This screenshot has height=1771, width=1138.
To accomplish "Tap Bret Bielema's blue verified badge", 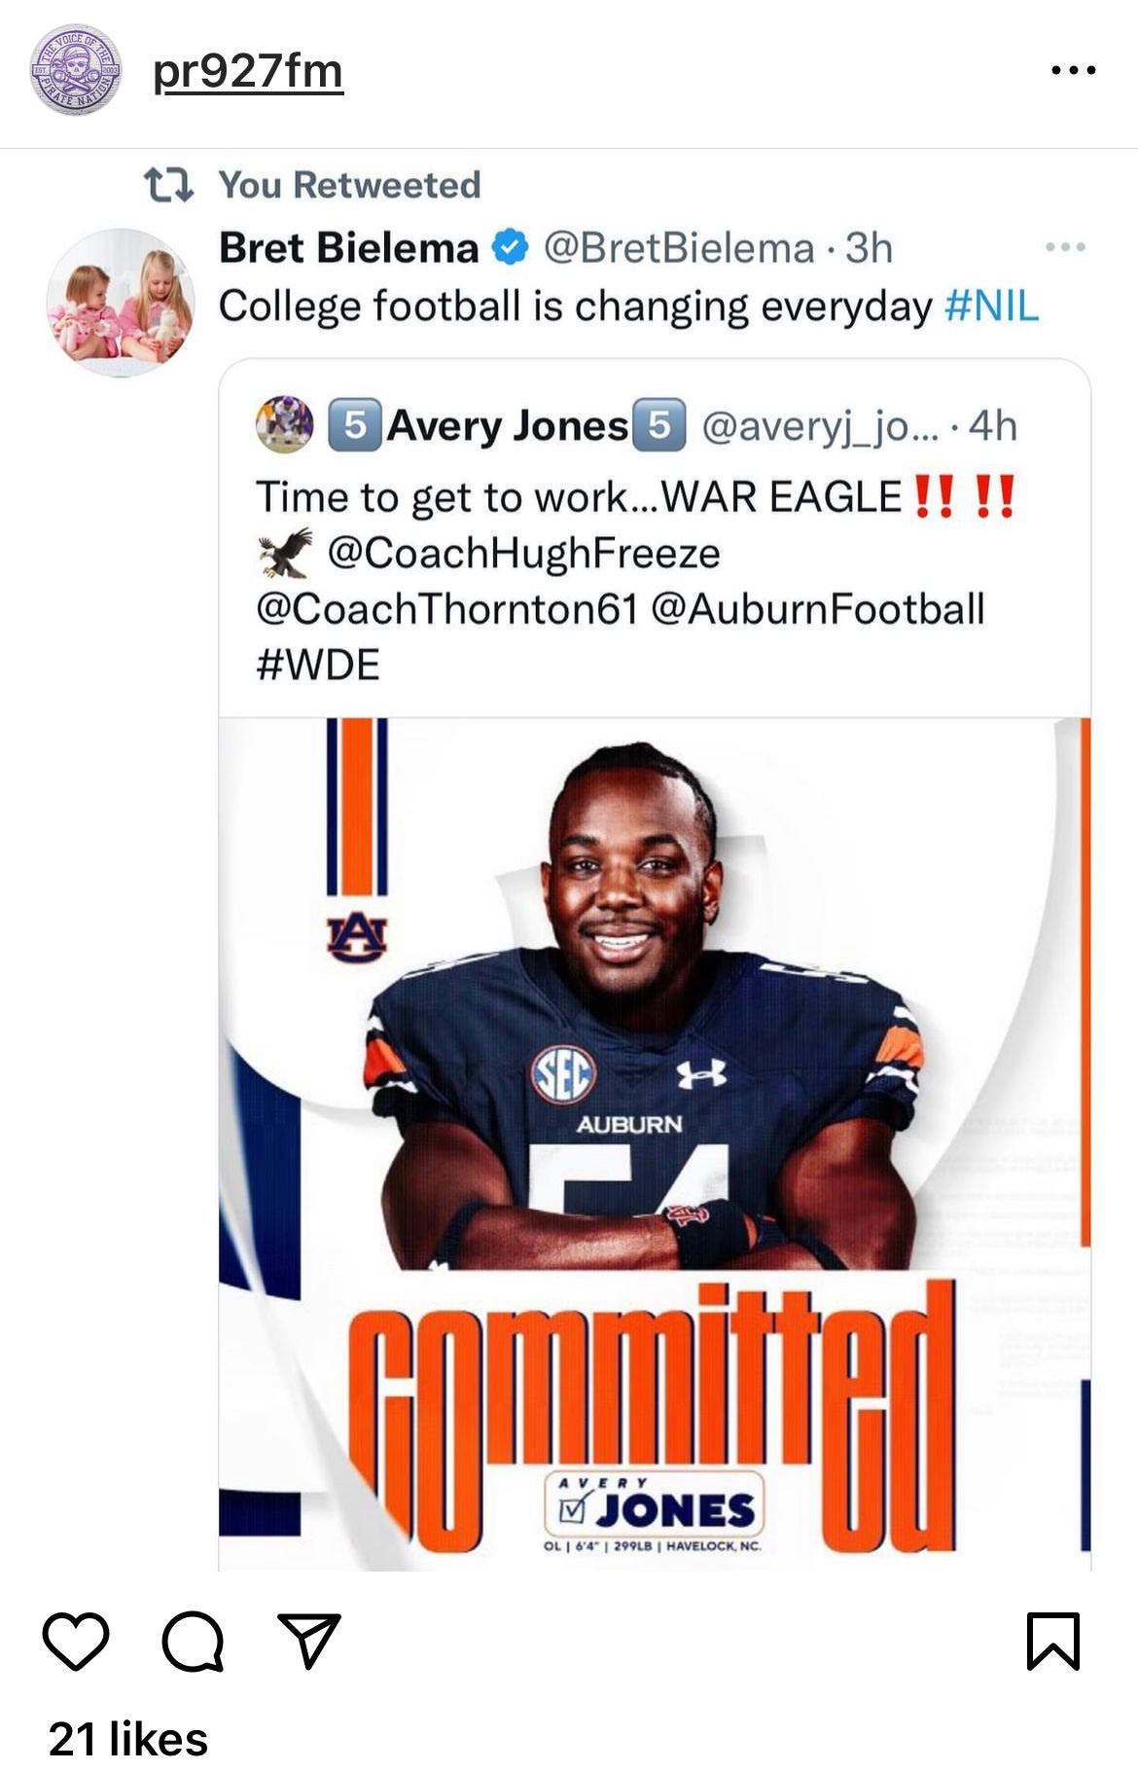I will pos(510,248).
